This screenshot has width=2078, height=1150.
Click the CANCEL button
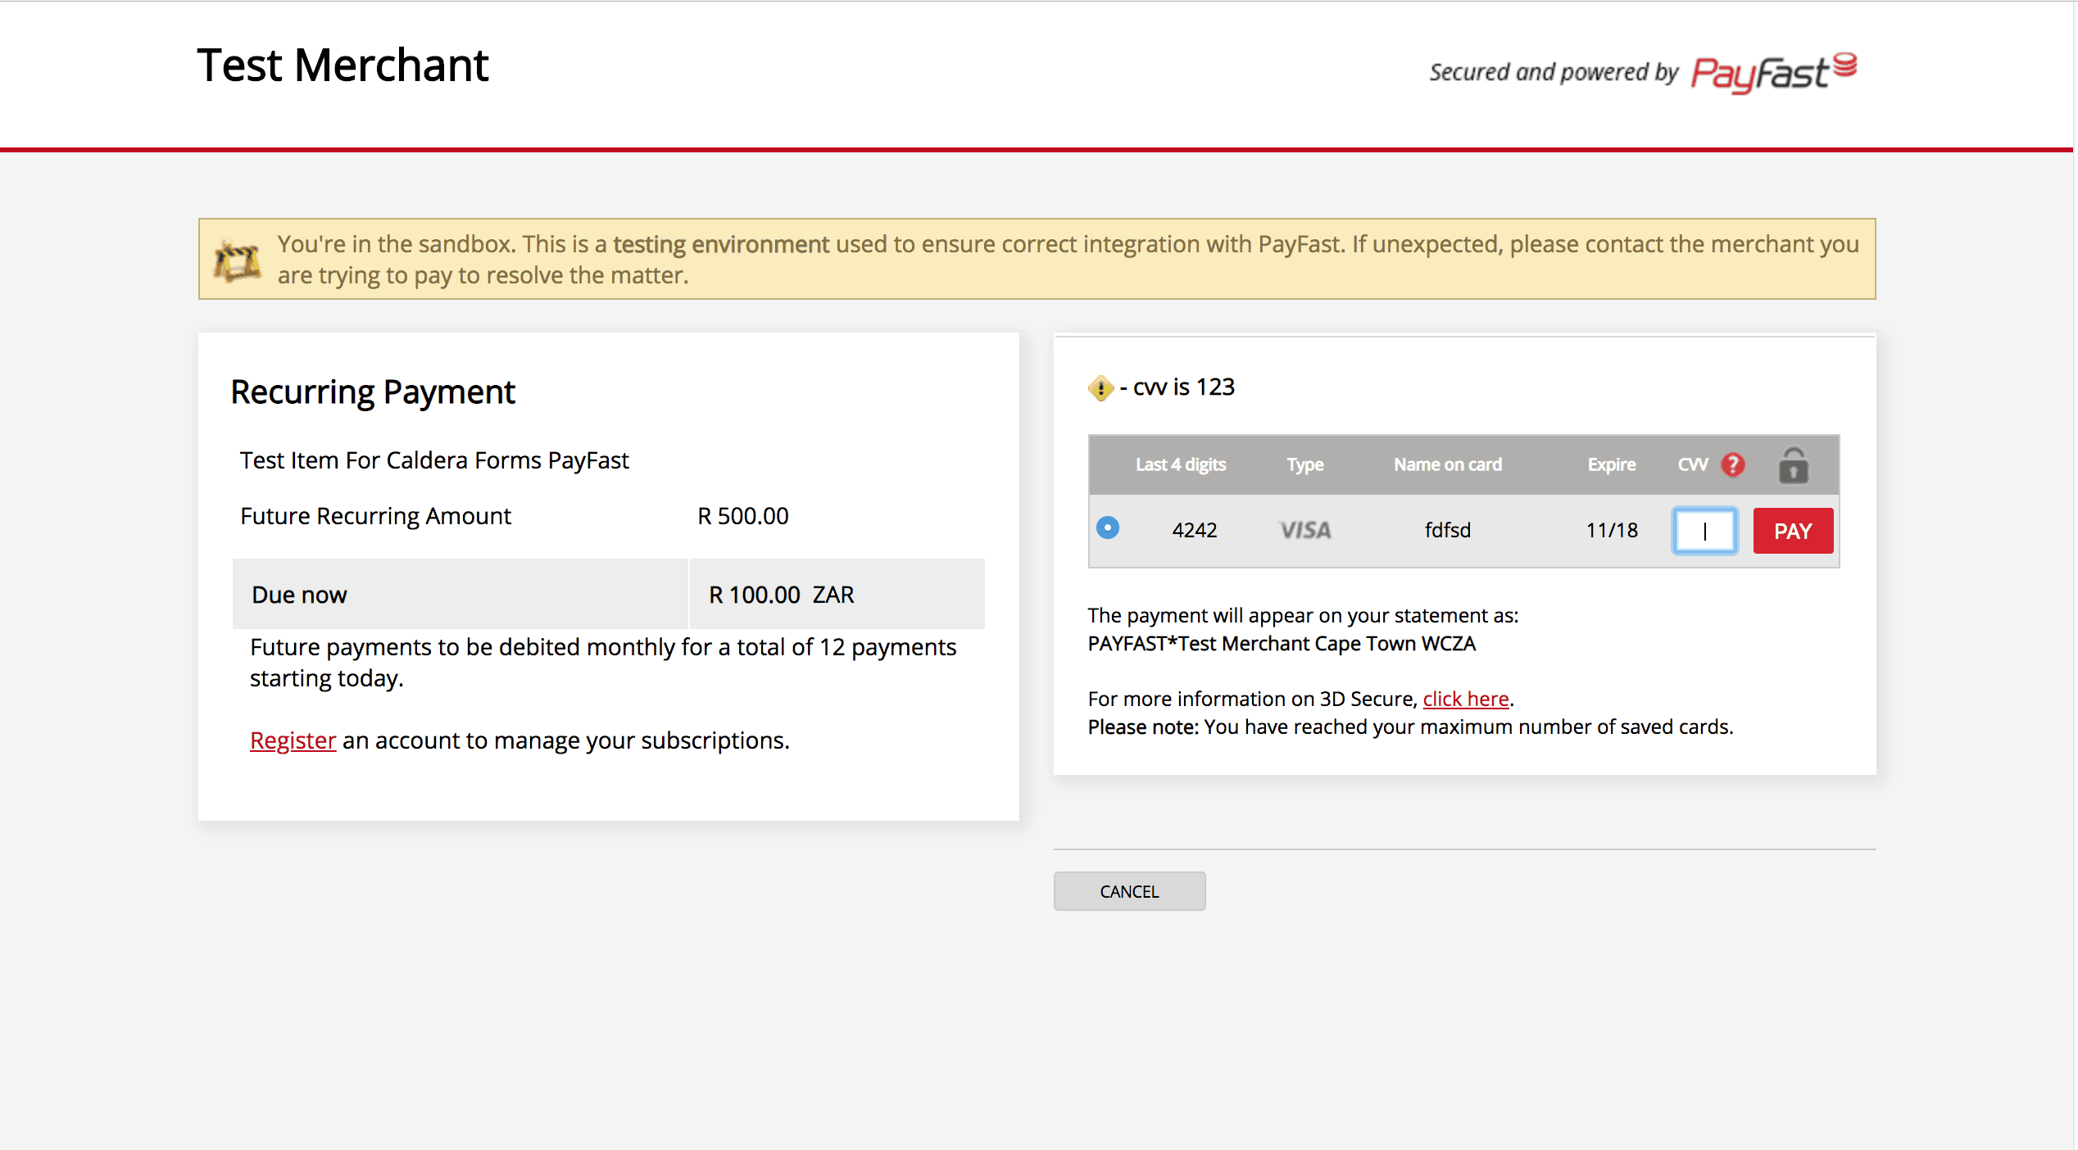[1129, 891]
